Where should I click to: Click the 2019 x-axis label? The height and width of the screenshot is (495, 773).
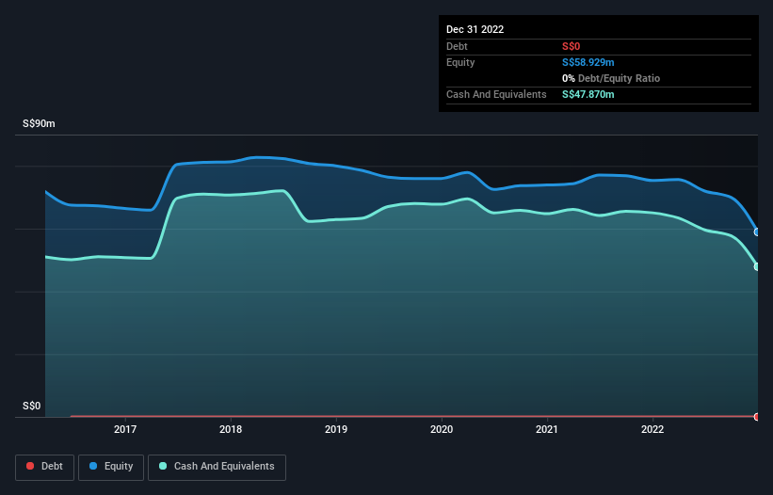[336, 429]
